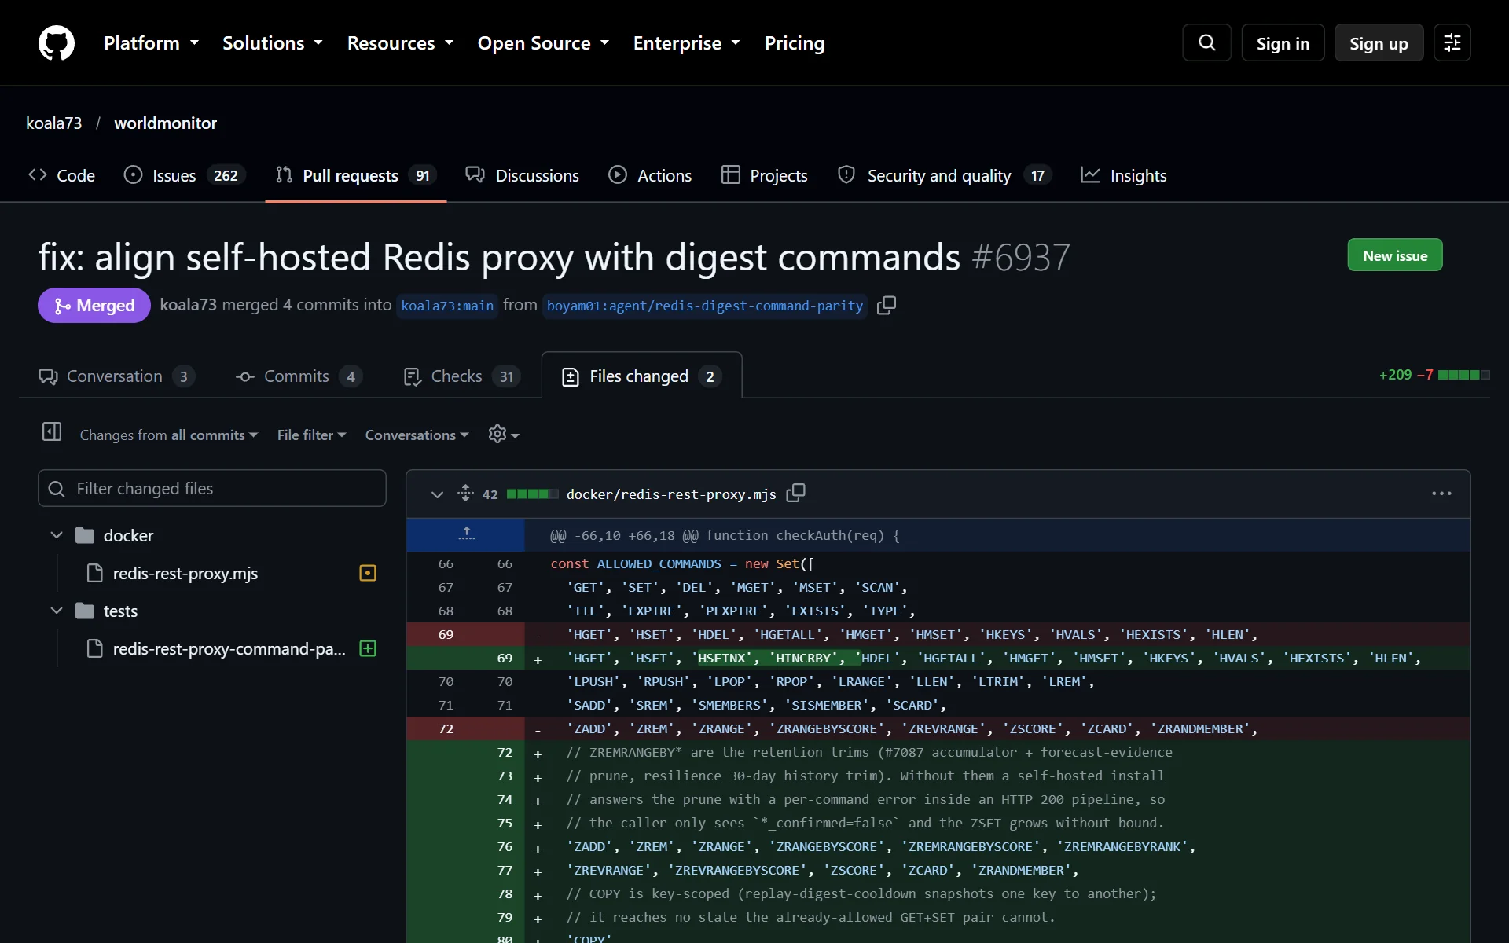Open the appearance settings sliders icon
This screenshot has height=943, width=1509.
[1452, 42]
